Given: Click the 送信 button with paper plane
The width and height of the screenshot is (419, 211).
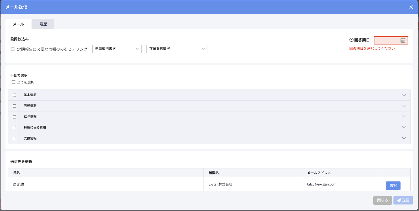Looking at the screenshot, I should pyautogui.click(x=403, y=200).
